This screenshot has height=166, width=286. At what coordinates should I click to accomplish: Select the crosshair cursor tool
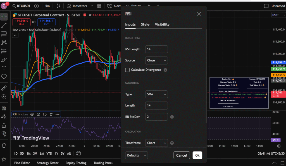(x=4, y=16)
